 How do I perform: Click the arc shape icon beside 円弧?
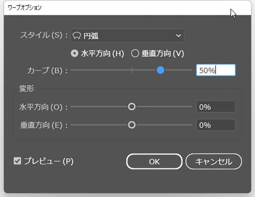(77, 36)
